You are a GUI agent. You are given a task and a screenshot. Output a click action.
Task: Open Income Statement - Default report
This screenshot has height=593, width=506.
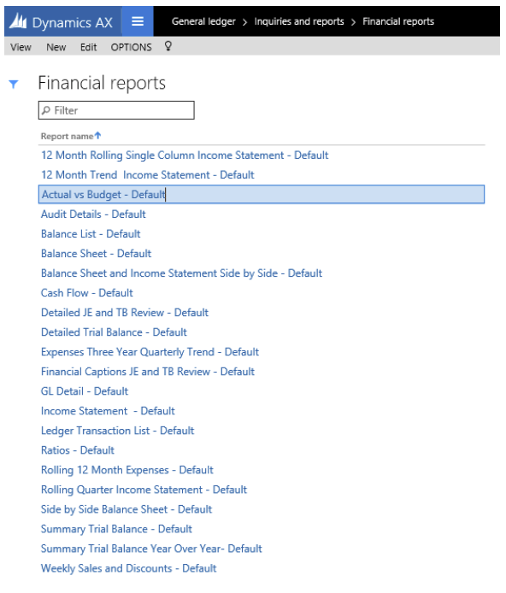[x=108, y=411]
